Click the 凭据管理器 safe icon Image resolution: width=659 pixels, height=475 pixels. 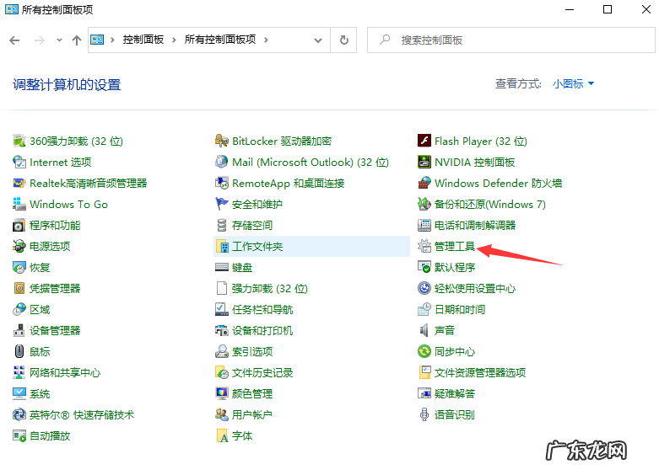click(19, 288)
